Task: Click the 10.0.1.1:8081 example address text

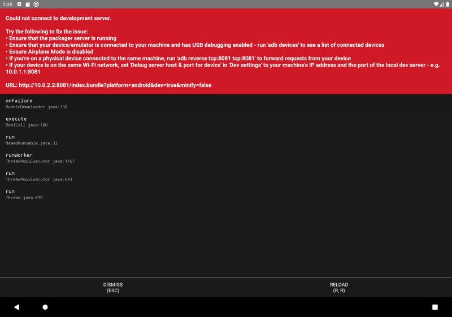Action: click(23, 72)
